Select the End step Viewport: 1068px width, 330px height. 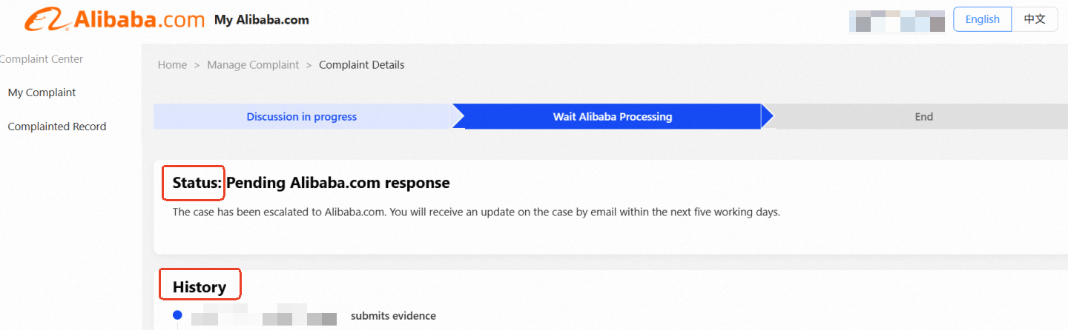[923, 117]
